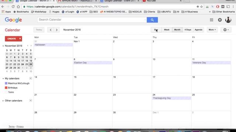Click the Maximus McCullough calendar name

click(19, 83)
